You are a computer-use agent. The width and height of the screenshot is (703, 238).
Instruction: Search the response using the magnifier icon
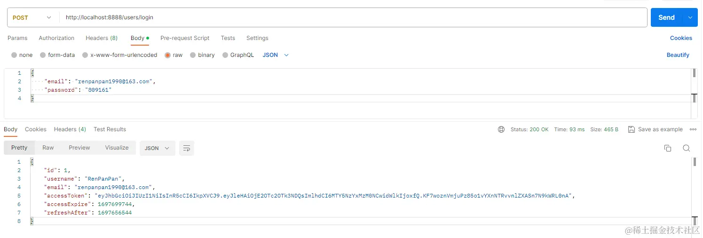[686, 148]
